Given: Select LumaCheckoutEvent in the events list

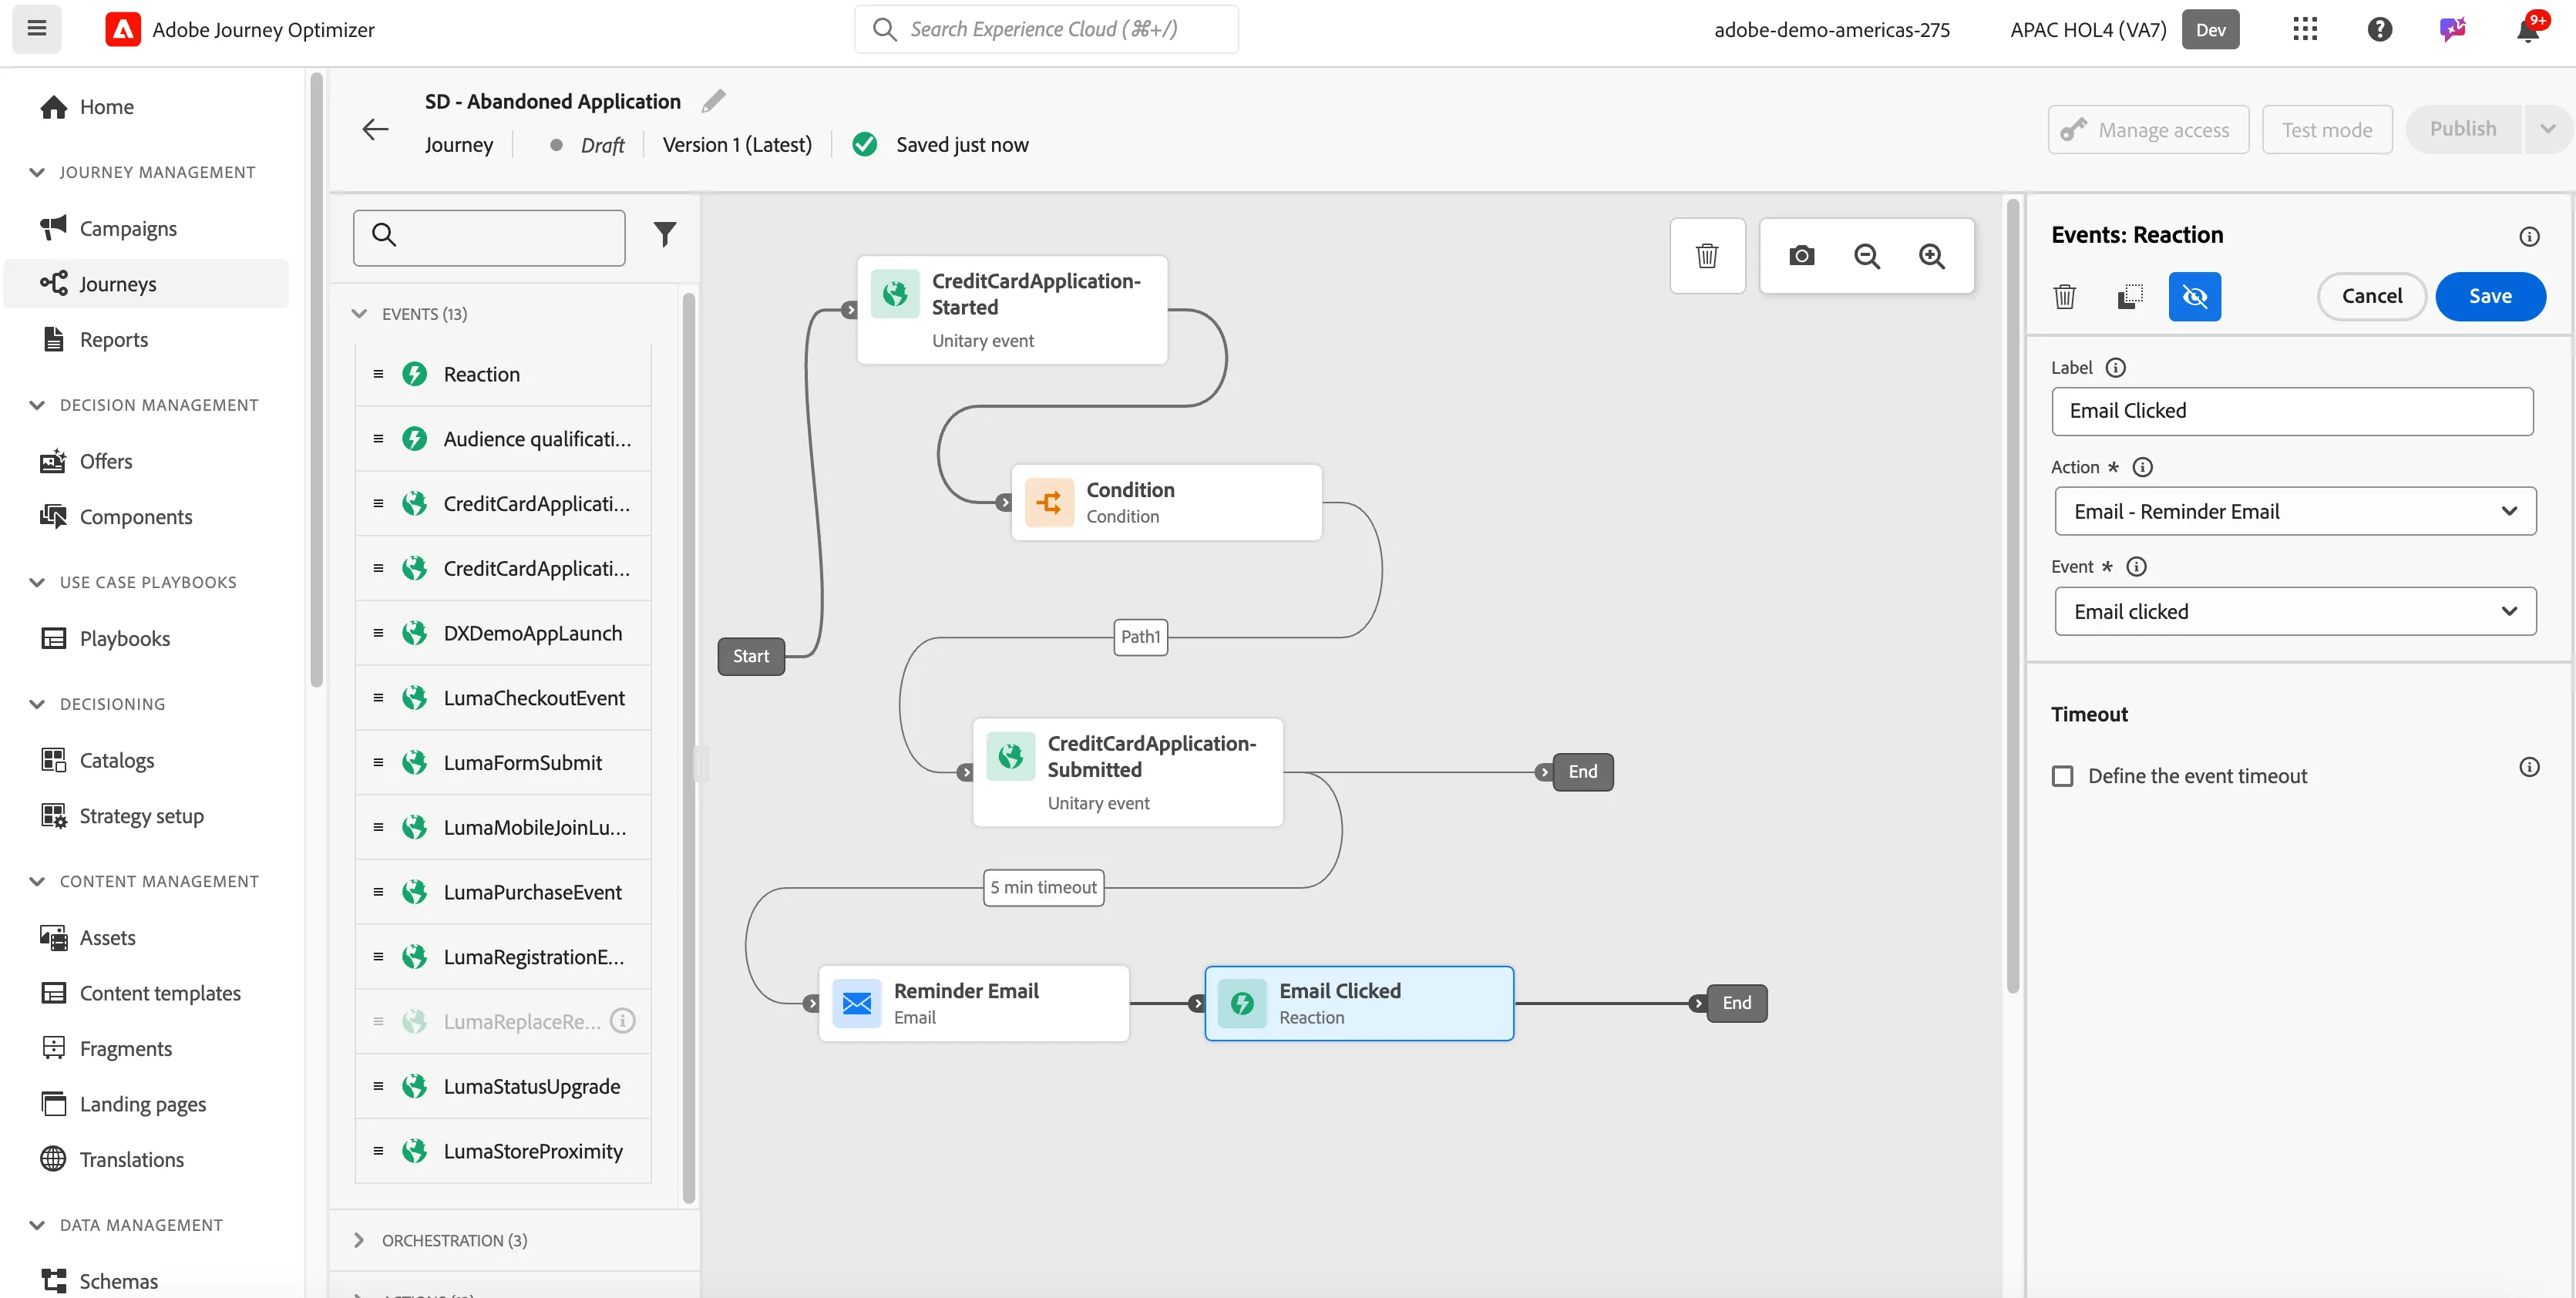Looking at the screenshot, I should point(503,698).
